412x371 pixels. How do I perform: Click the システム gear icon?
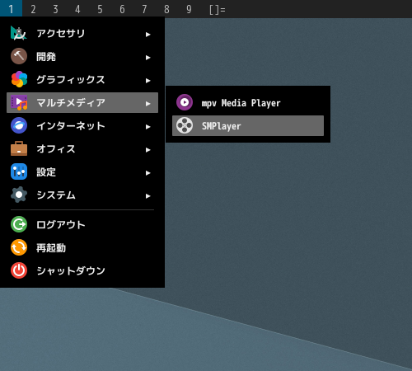(x=19, y=195)
